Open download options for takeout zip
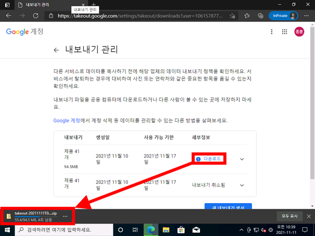315x236 pixels. 65,216
